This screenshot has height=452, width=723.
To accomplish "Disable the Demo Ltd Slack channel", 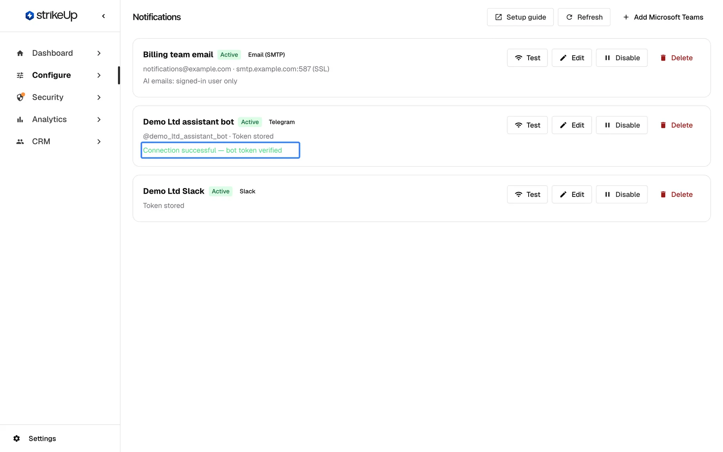I will (x=622, y=194).
